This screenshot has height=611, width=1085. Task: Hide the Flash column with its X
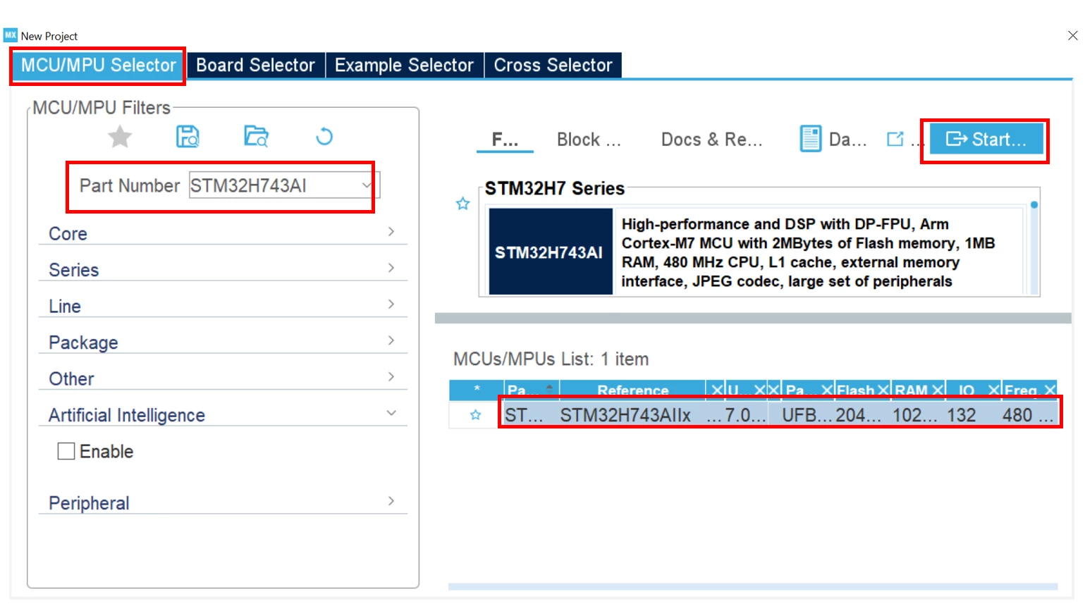pyautogui.click(x=883, y=390)
